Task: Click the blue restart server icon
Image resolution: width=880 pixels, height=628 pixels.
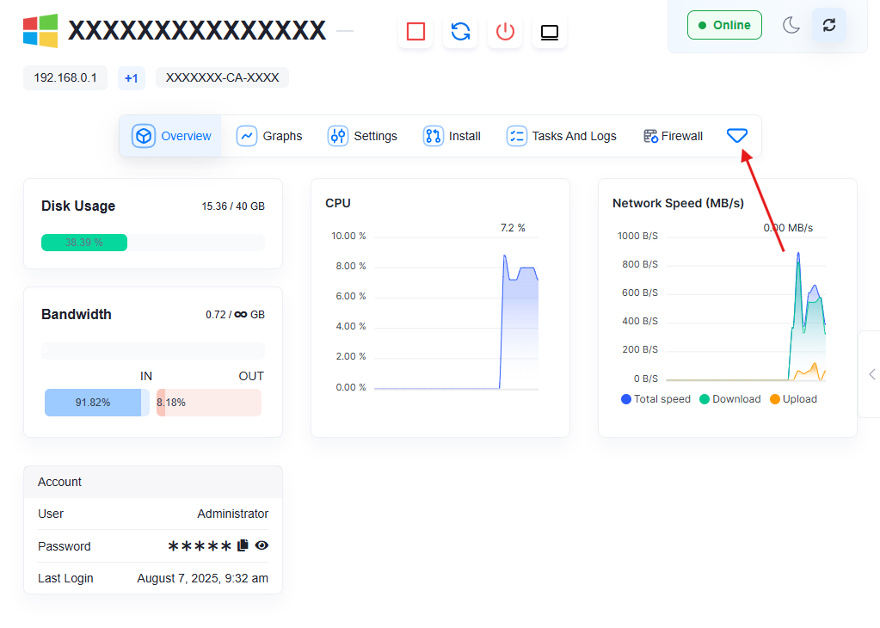Action: (460, 32)
